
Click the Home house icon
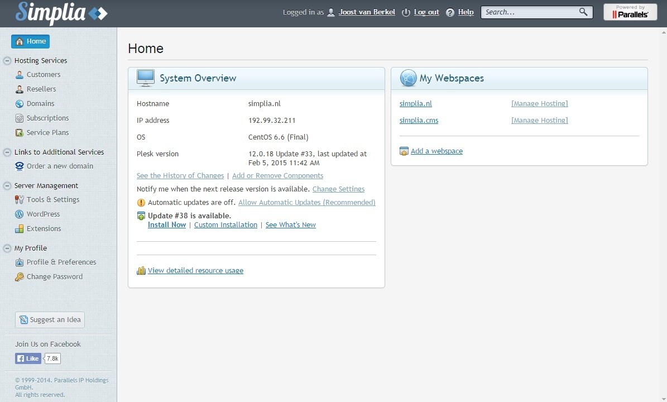19,42
